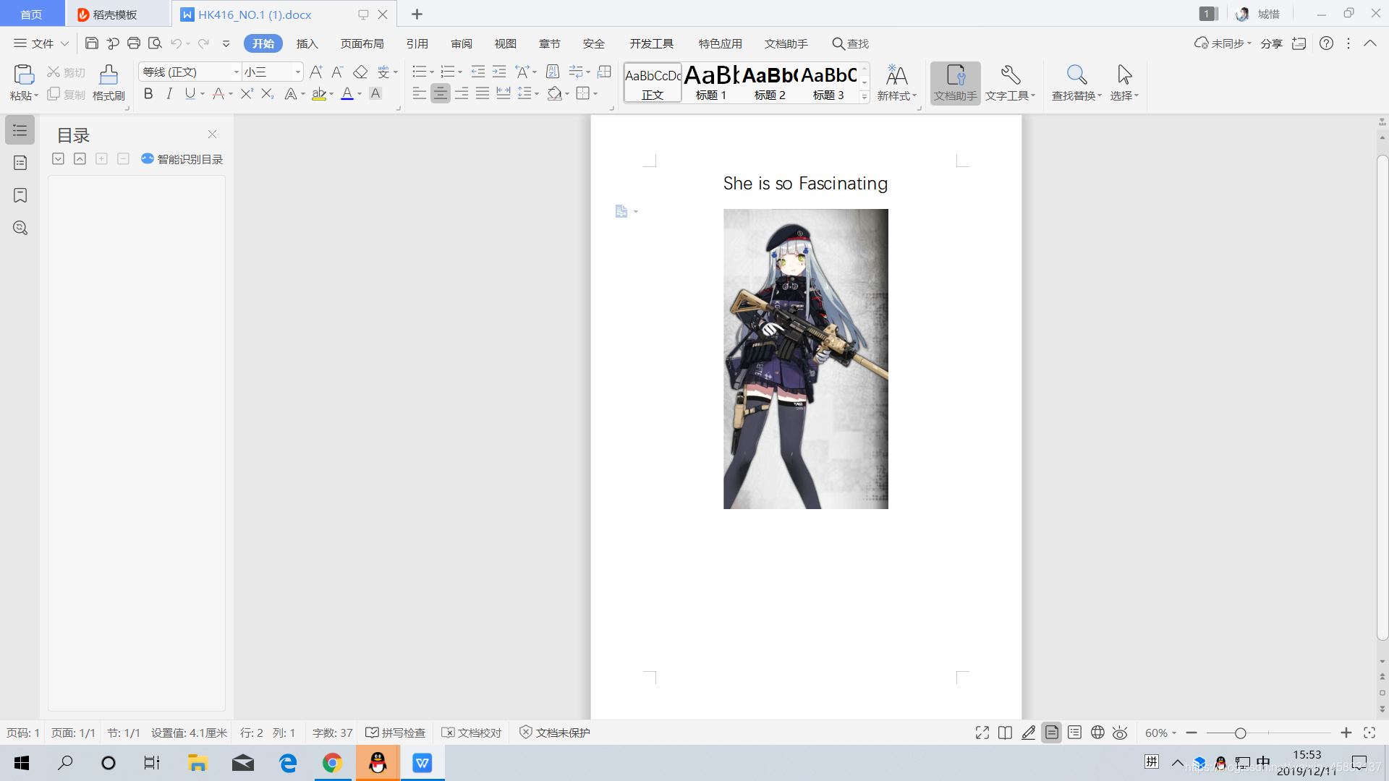Switch to reading layout view icon
Viewport: 1389px width, 781px height.
tap(1005, 733)
